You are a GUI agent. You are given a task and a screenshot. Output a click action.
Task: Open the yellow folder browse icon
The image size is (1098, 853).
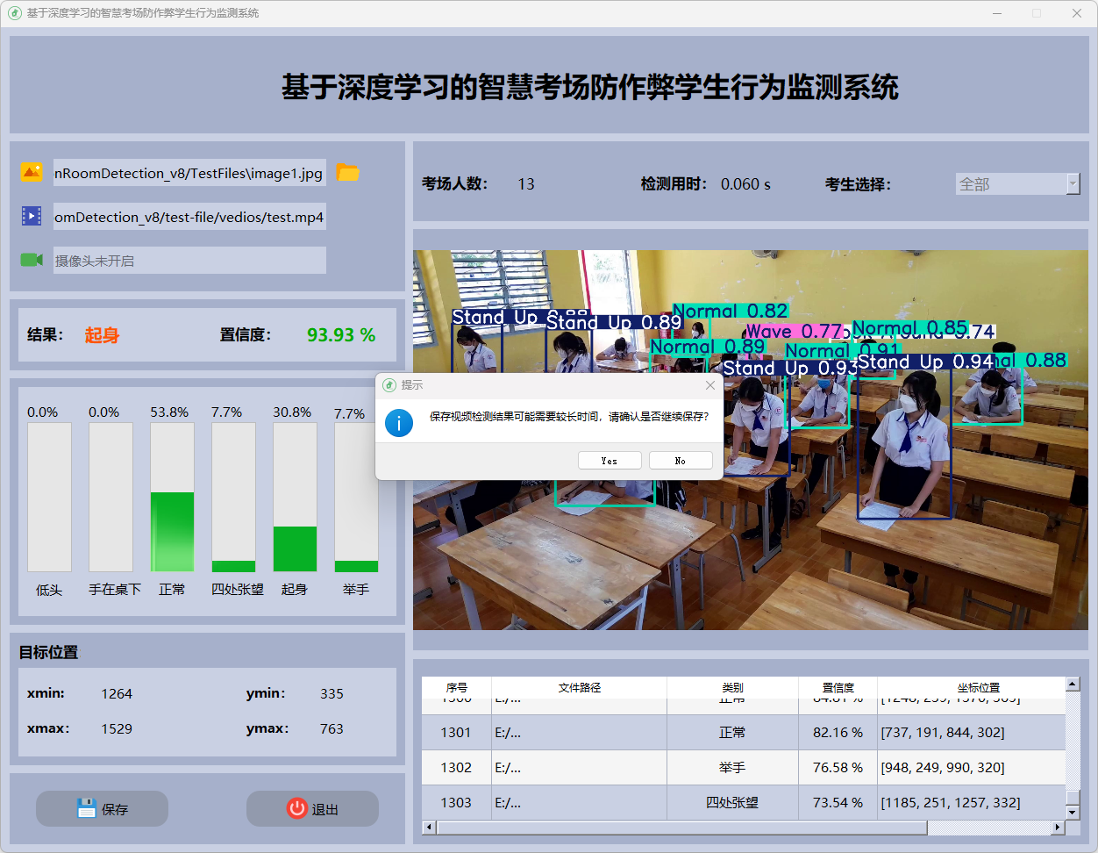click(x=348, y=173)
